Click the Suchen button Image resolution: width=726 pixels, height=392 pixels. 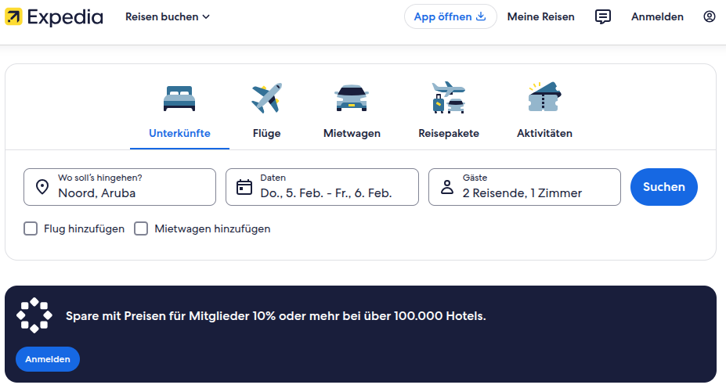(x=664, y=187)
